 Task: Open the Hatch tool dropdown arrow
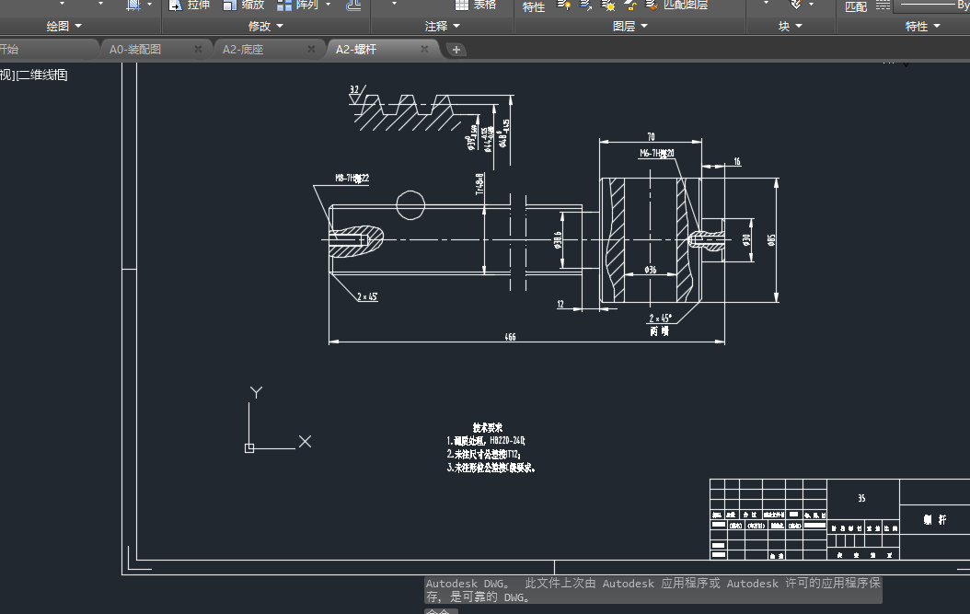click(x=150, y=5)
